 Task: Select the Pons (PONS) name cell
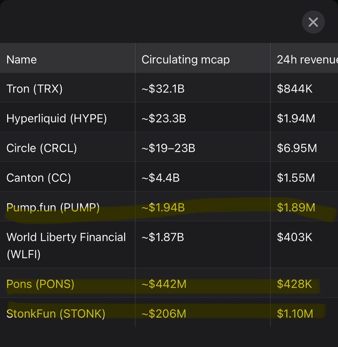tap(67, 283)
